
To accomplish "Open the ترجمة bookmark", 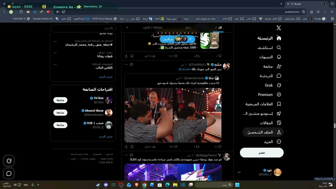I will 148,19.
